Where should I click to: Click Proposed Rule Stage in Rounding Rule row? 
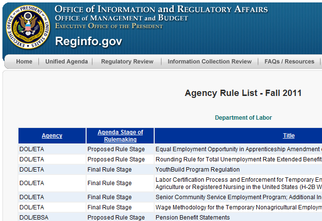[x=116, y=159]
